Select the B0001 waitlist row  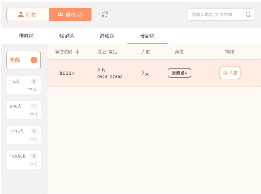click(67, 73)
